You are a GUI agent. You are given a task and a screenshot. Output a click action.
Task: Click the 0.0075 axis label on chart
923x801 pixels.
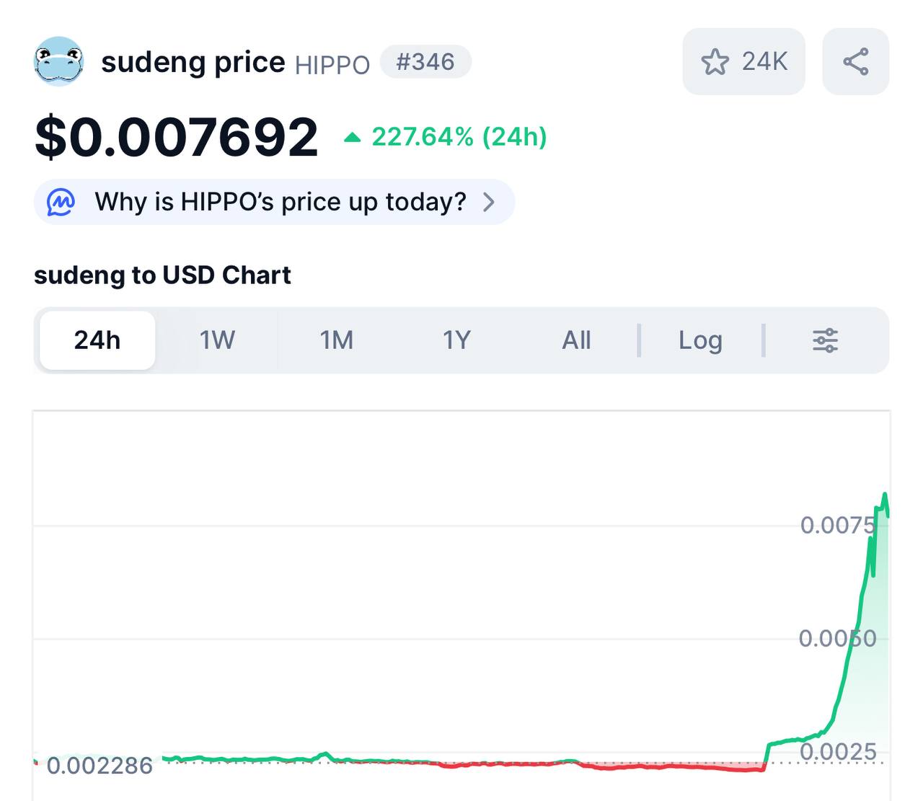[838, 525]
